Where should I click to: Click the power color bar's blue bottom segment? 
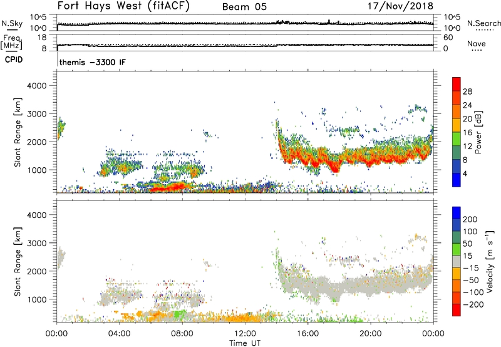click(457, 180)
